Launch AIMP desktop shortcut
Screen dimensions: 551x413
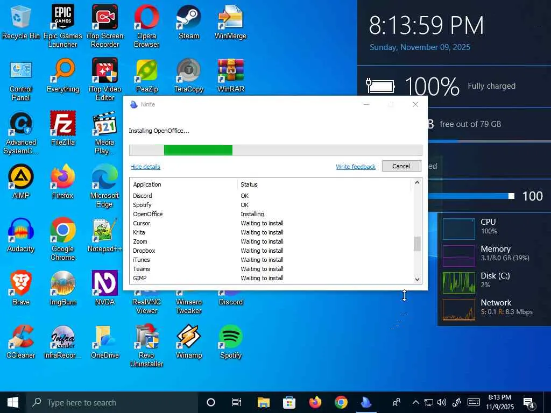click(21, 182)
